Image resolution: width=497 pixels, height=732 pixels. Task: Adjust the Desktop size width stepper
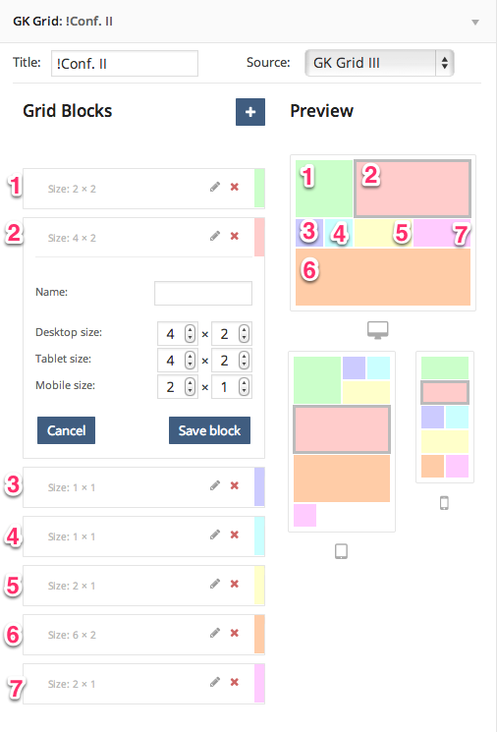coord(190,334)
